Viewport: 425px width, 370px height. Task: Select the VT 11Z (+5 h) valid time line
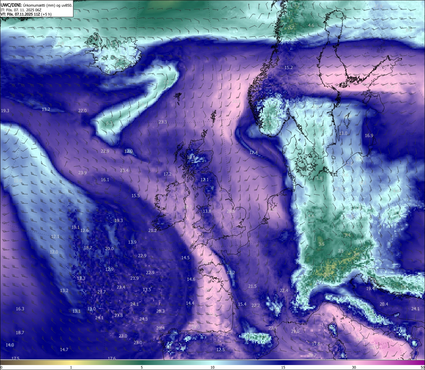pos(26,14)
